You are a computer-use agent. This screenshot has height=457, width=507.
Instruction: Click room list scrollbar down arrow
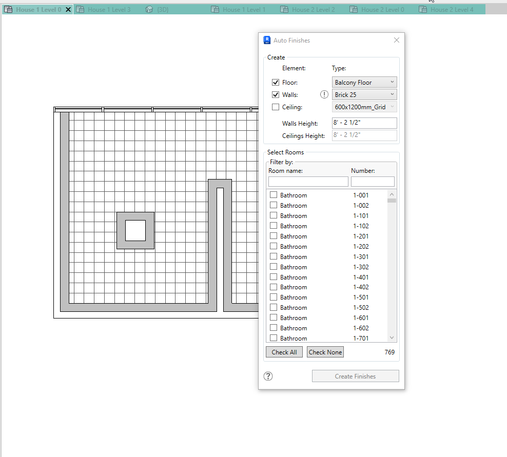click(392, 337)
